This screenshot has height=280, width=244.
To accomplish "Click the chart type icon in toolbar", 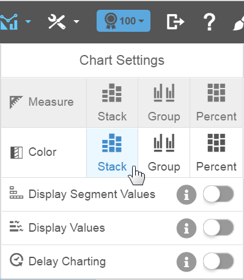I will [9, 21].
